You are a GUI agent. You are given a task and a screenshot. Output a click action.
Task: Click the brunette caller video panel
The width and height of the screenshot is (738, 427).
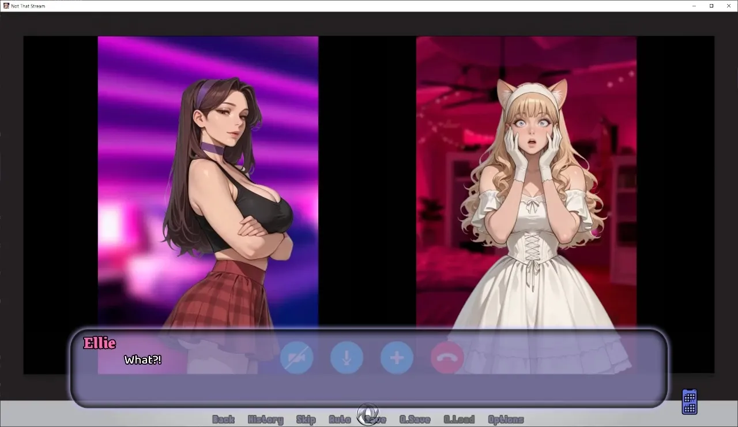208,205
